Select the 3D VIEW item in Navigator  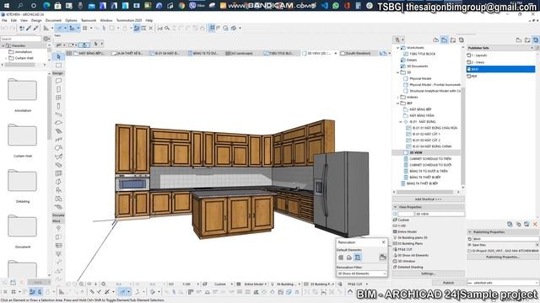[416, 152]
